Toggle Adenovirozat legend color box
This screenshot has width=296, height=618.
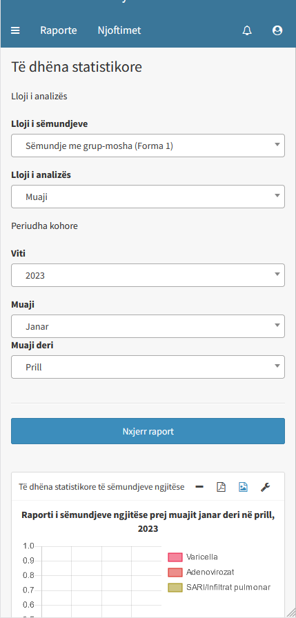(175, 572)
